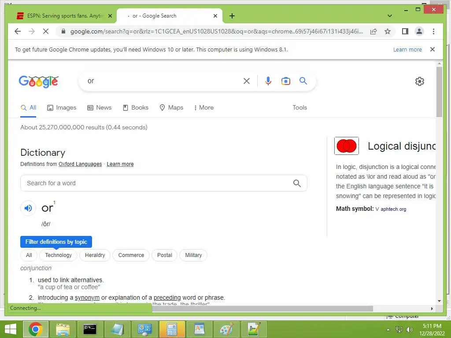The height and width of the screenshot is (338, 451).
Task: Filter definitions by Military
Action: point(193,255)
